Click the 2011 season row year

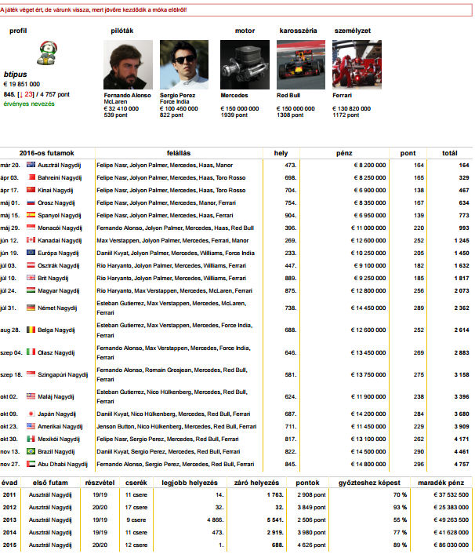pyautogui.click(x=9, y=494)
